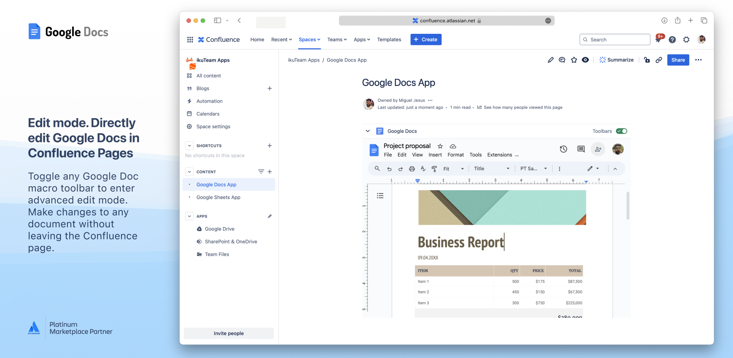Click the left indent ruler marker
Image resolution: width=733 pixels, height=358 pixels.
pos(417,181)
